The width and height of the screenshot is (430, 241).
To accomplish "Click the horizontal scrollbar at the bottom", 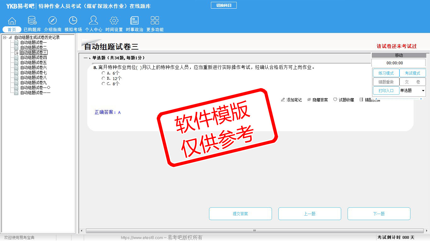I will [254, 231].
